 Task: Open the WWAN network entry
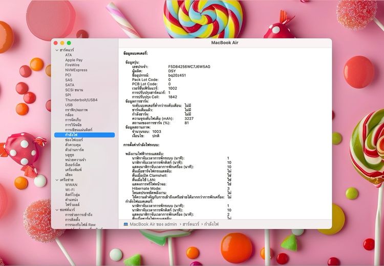[71, 185]
